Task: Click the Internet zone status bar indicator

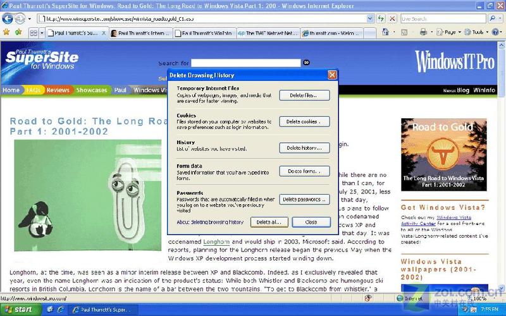Action: click(410, 298)
